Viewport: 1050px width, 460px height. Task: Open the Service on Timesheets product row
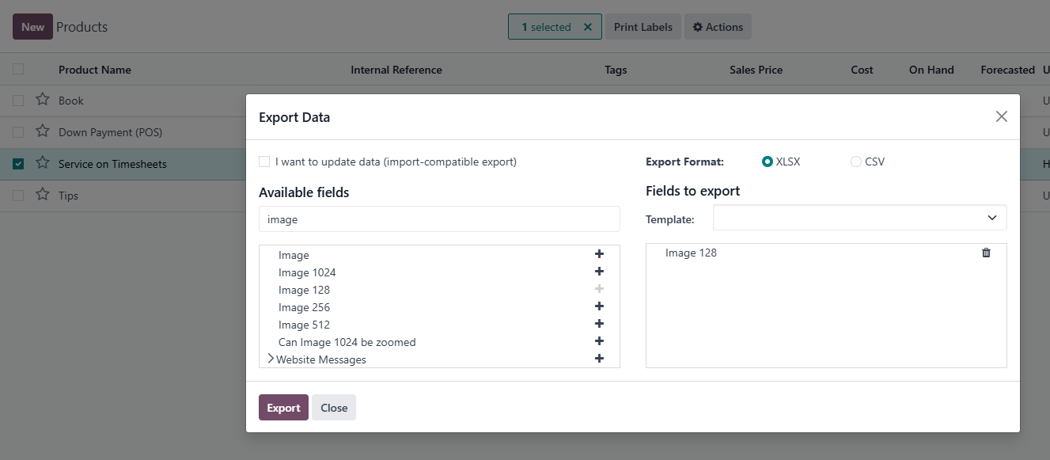pyautogui.click(x=112, y=164)
